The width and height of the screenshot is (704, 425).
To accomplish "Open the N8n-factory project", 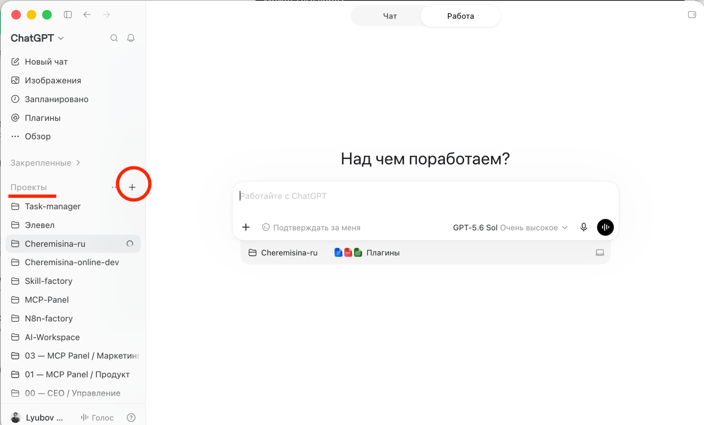I will tap(73, 318).
